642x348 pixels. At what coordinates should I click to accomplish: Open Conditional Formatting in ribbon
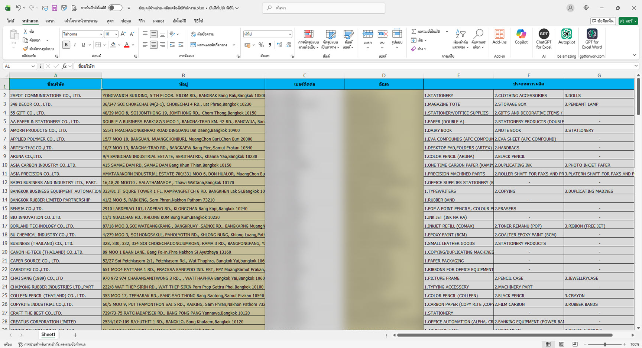(308, 39)
